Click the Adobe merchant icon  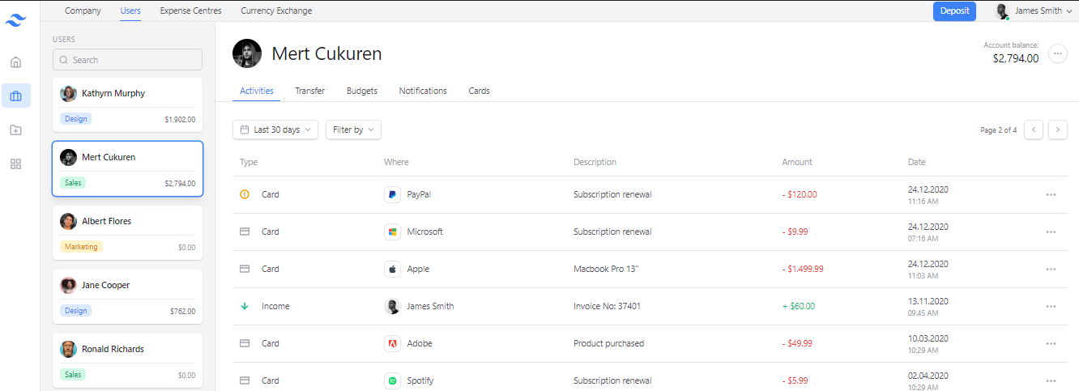click(392, 343)
